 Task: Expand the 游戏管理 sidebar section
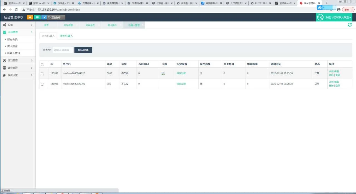coord(18,60)
